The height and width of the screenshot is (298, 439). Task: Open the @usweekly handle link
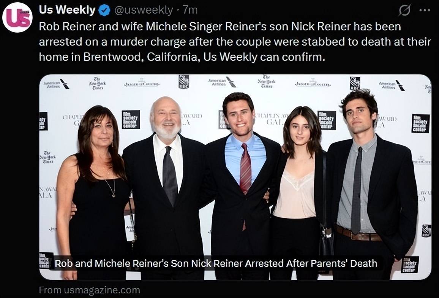(144, 10)
